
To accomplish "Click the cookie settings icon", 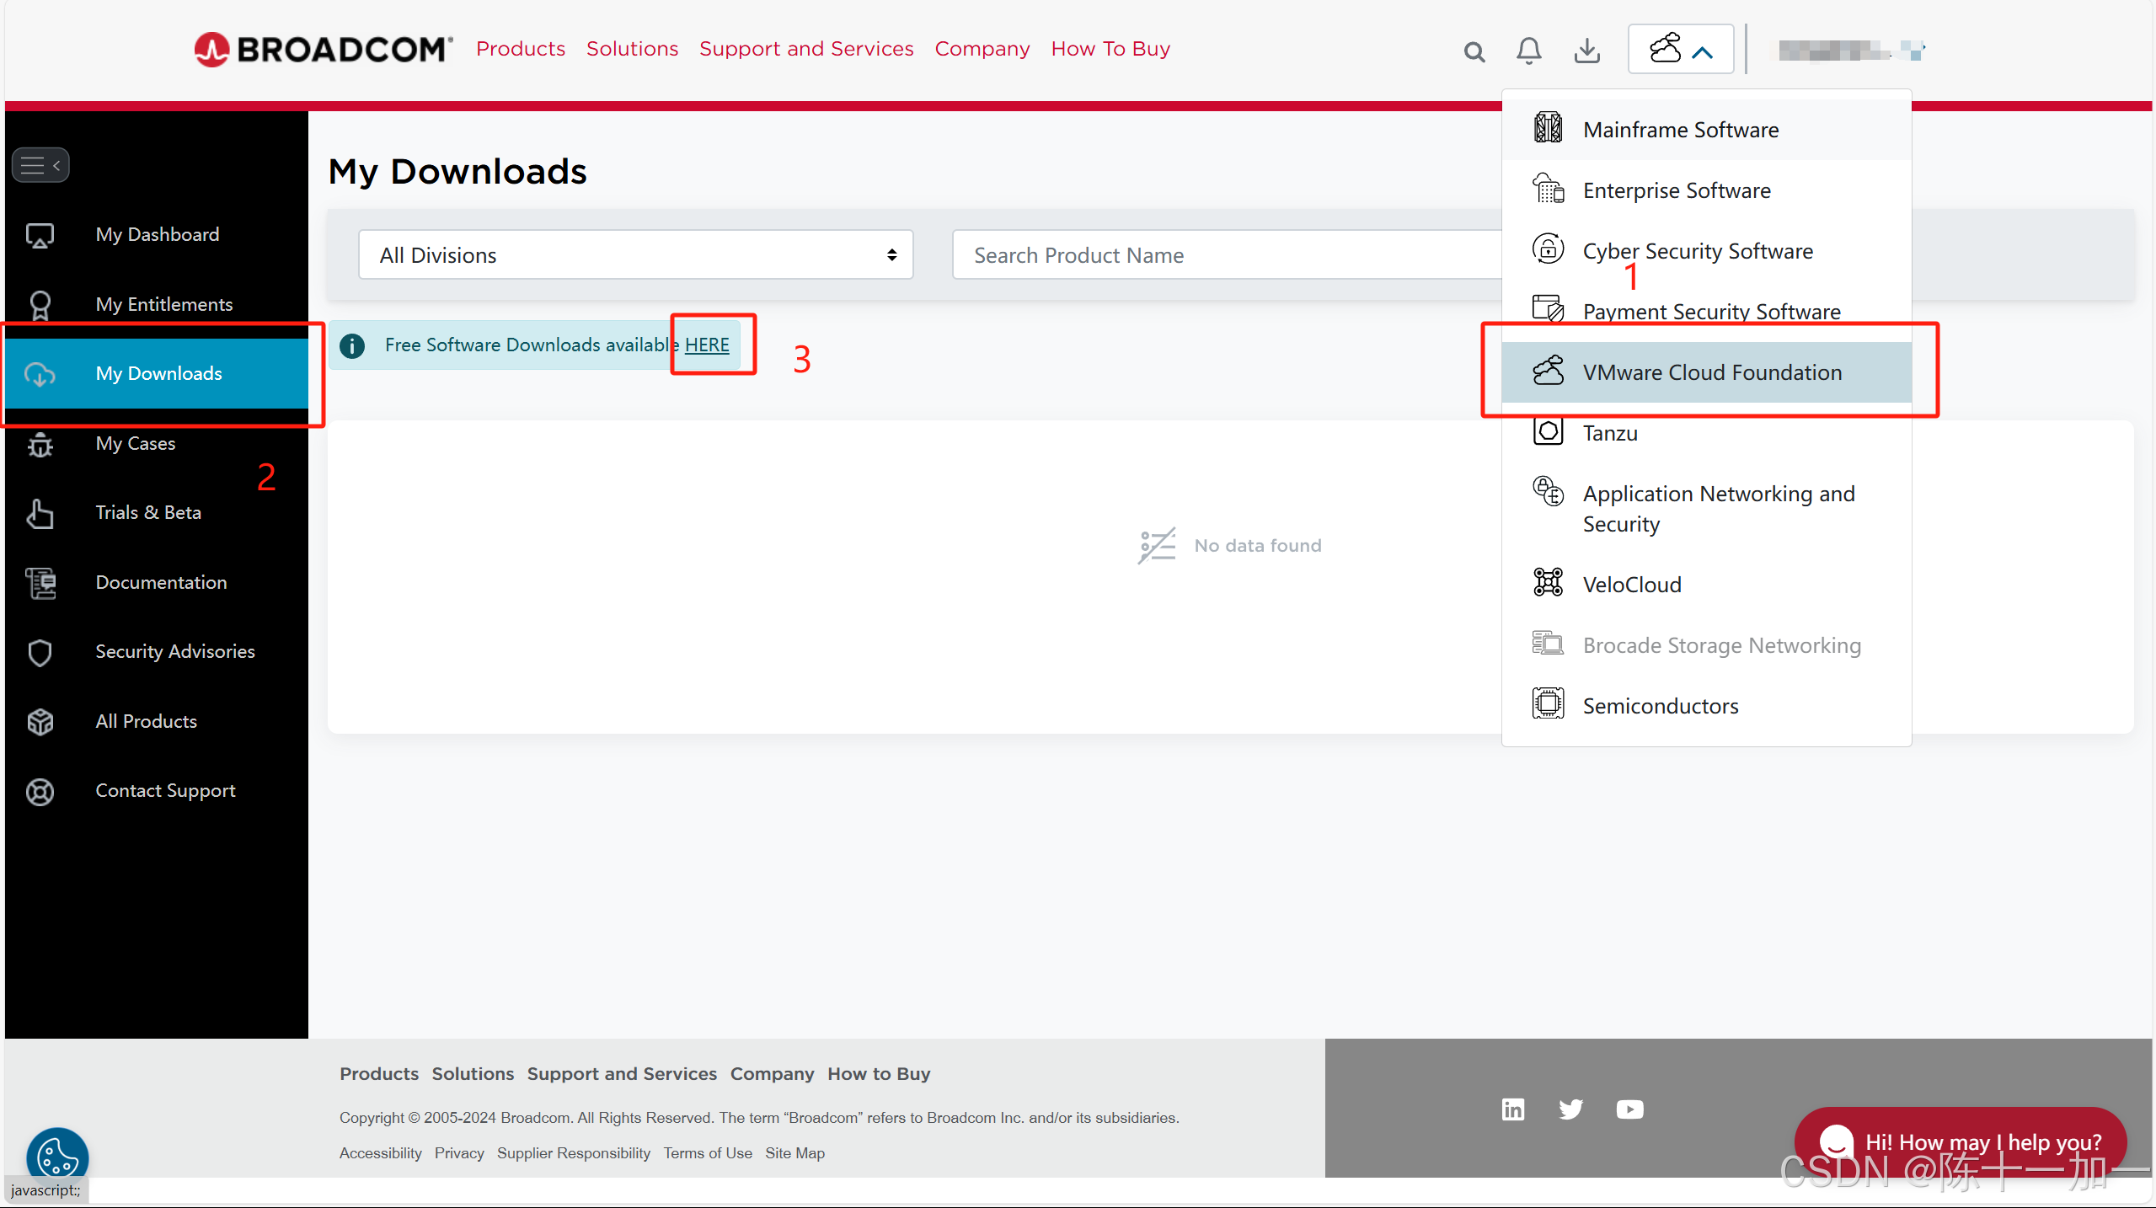I will [x=57, y=1156].
